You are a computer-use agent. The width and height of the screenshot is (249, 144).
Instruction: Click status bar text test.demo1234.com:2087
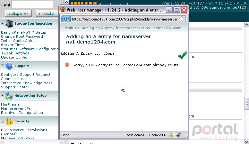click(147, 135)
